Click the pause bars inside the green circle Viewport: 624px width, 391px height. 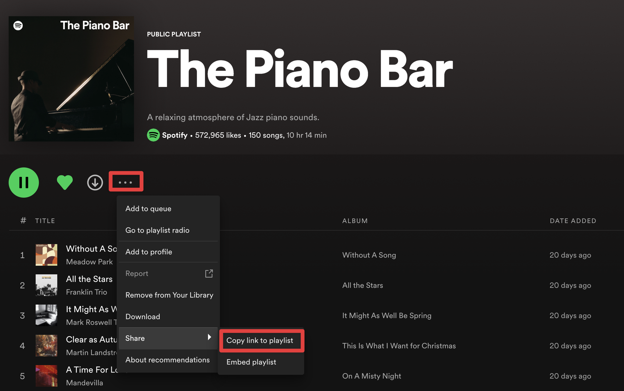[x=24, y=183]
